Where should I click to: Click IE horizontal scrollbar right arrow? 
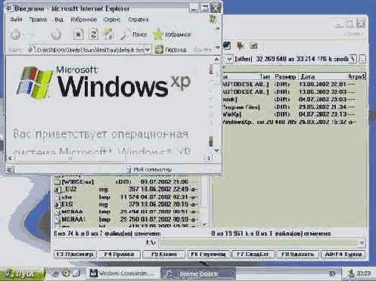coord(209,159)
